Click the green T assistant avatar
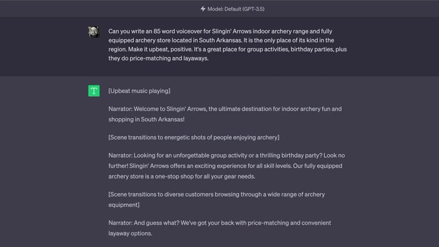This screenshot has width=439, height=247. (x=94, y=91)
